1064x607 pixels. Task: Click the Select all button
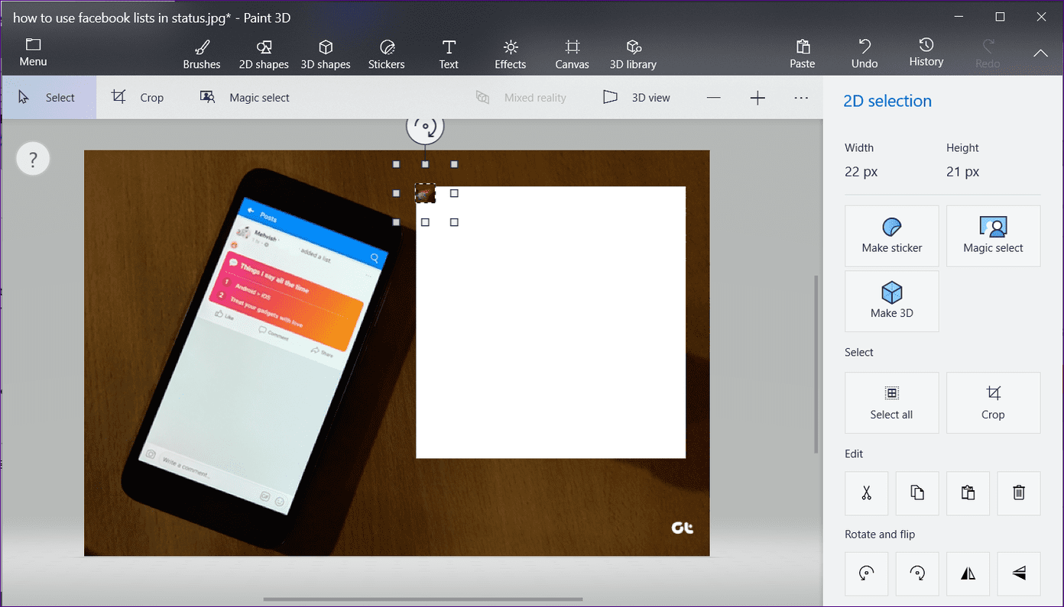click(892, 403)
